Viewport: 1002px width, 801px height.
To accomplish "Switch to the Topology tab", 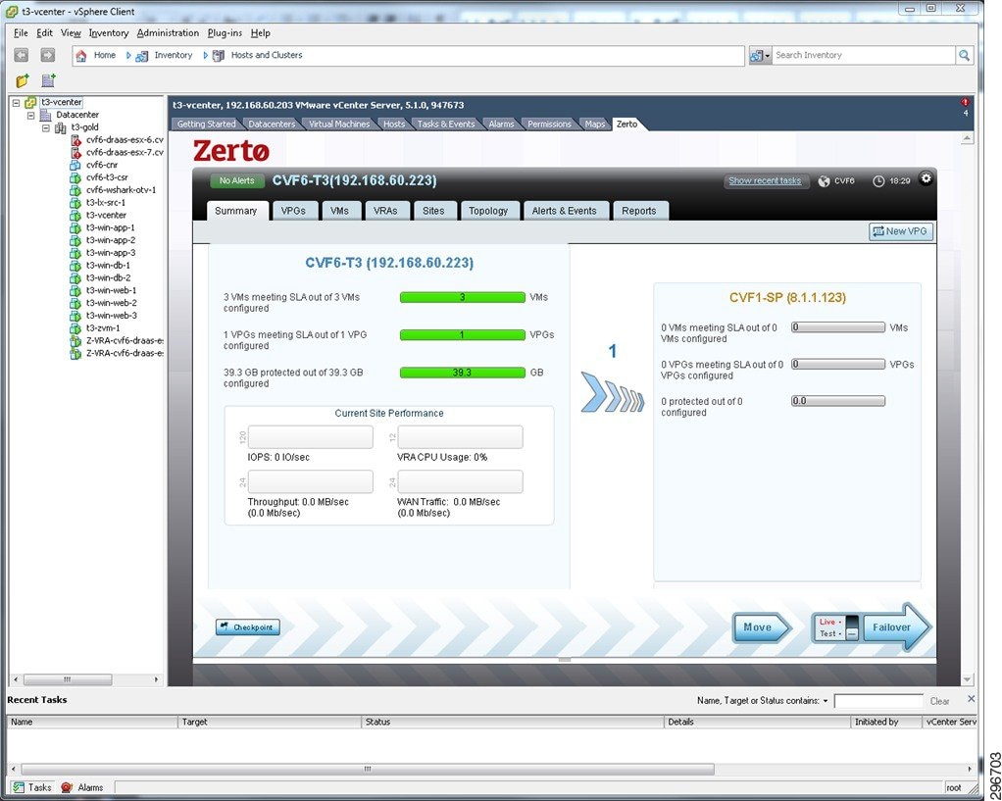I will [488, 211].
